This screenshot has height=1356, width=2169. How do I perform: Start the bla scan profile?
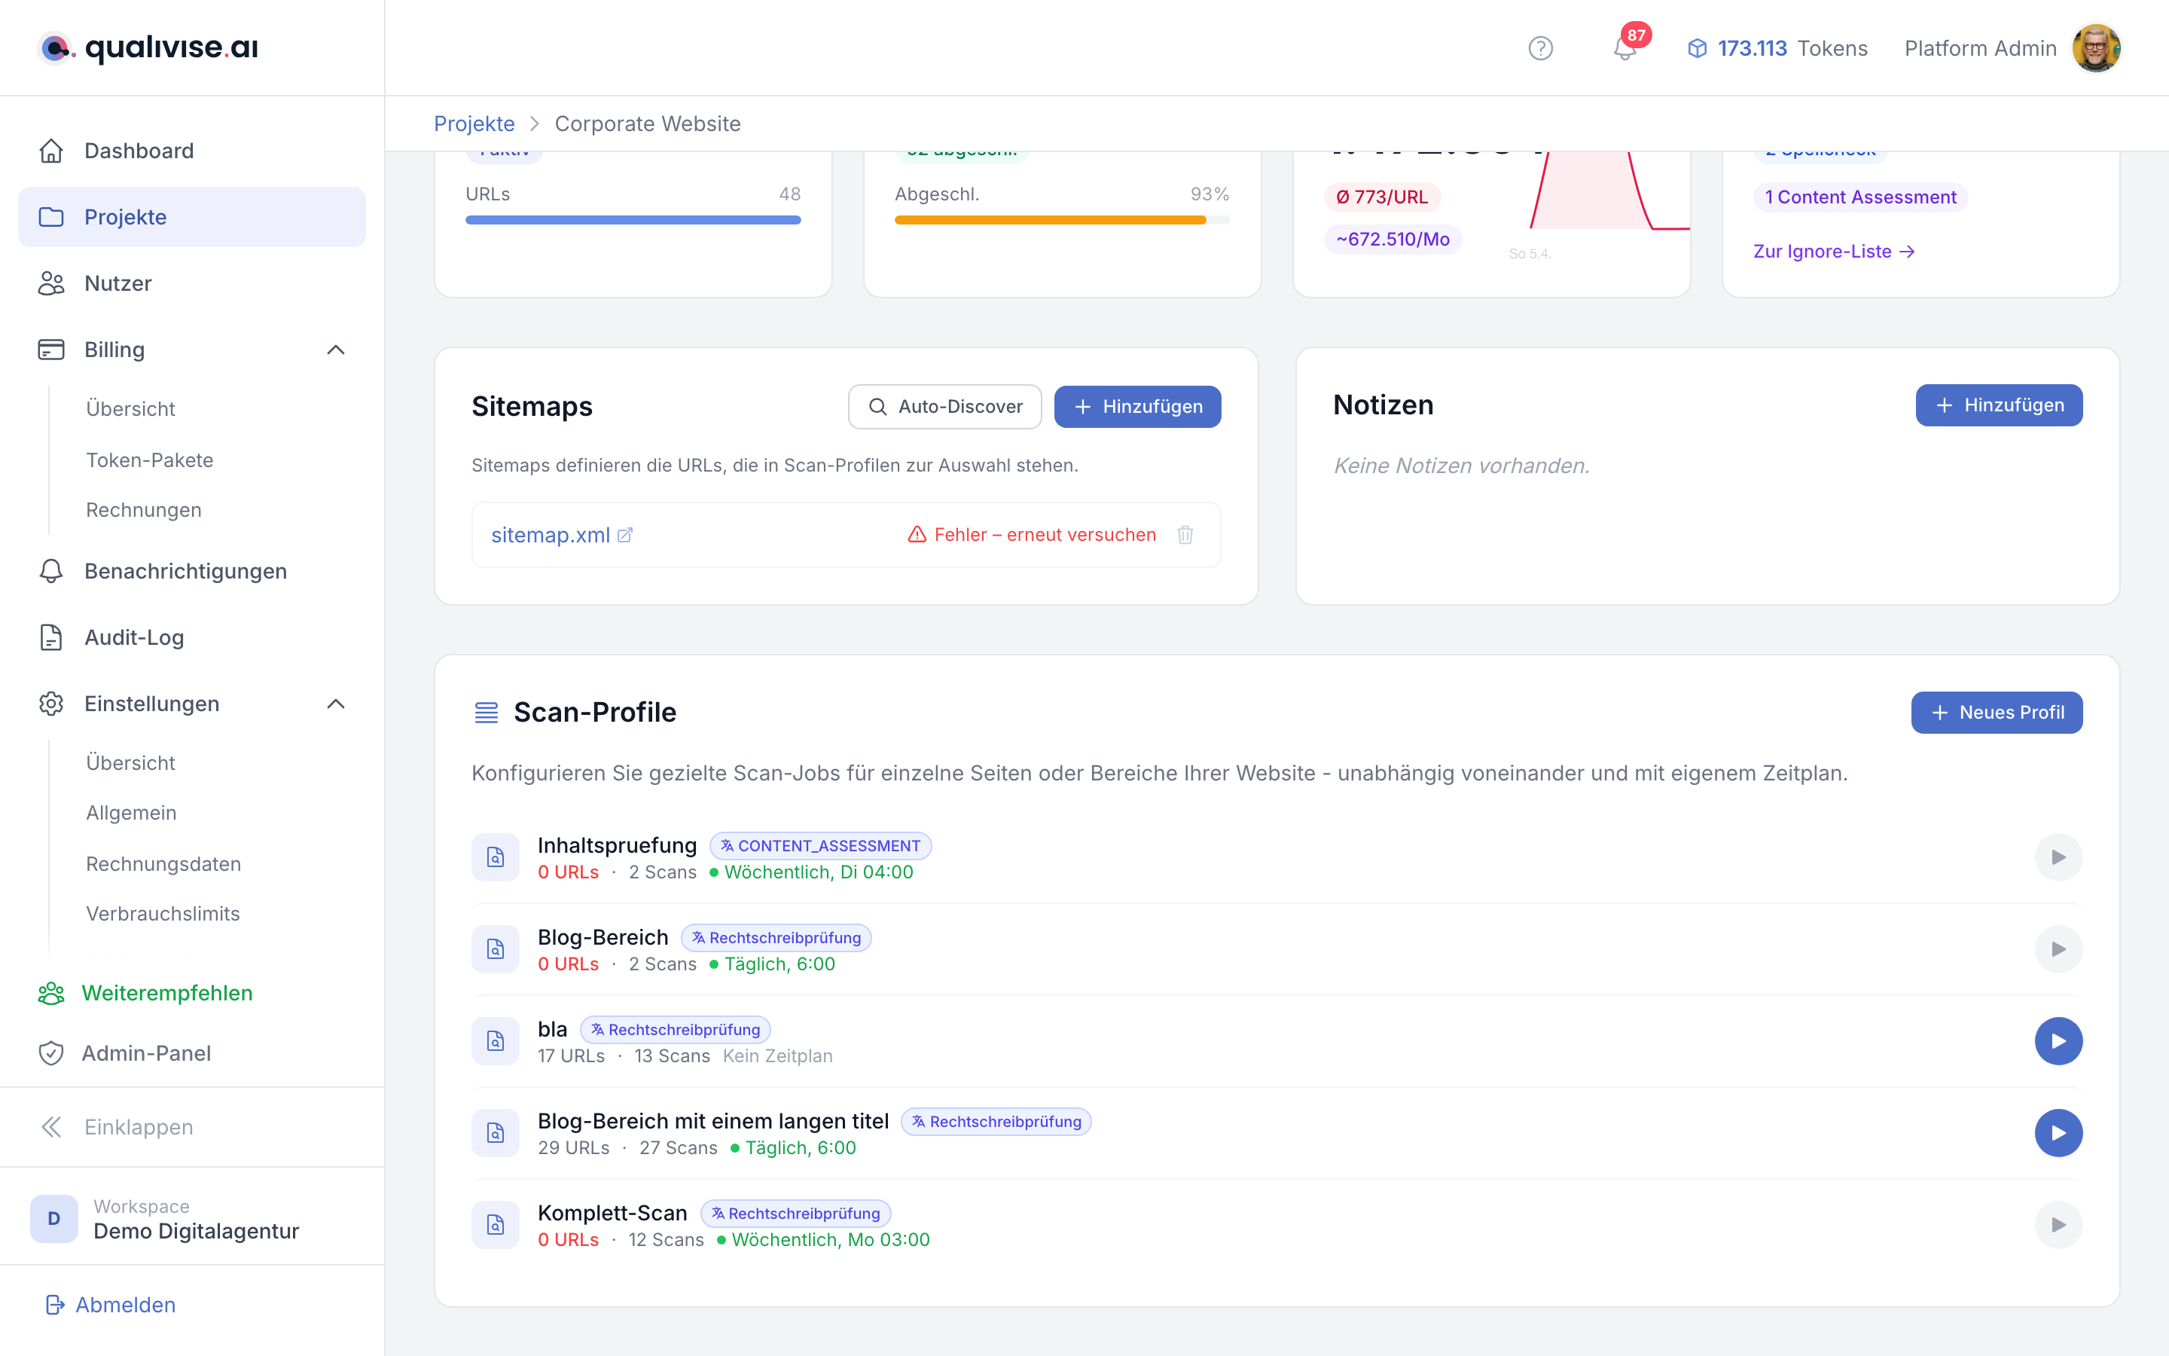click(x=2059, y=1041)
